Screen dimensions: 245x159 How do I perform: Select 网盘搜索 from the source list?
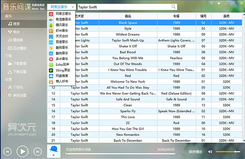coord(61,76)
